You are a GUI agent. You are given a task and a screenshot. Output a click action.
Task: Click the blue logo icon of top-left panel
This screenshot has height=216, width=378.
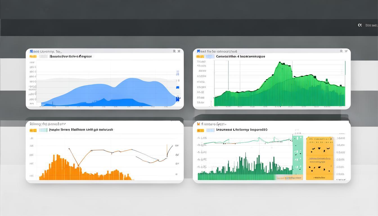click(x=31, y=51)
